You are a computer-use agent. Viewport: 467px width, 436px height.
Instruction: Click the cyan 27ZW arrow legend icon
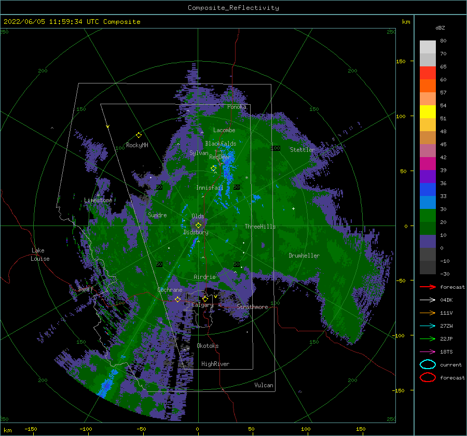428,326
